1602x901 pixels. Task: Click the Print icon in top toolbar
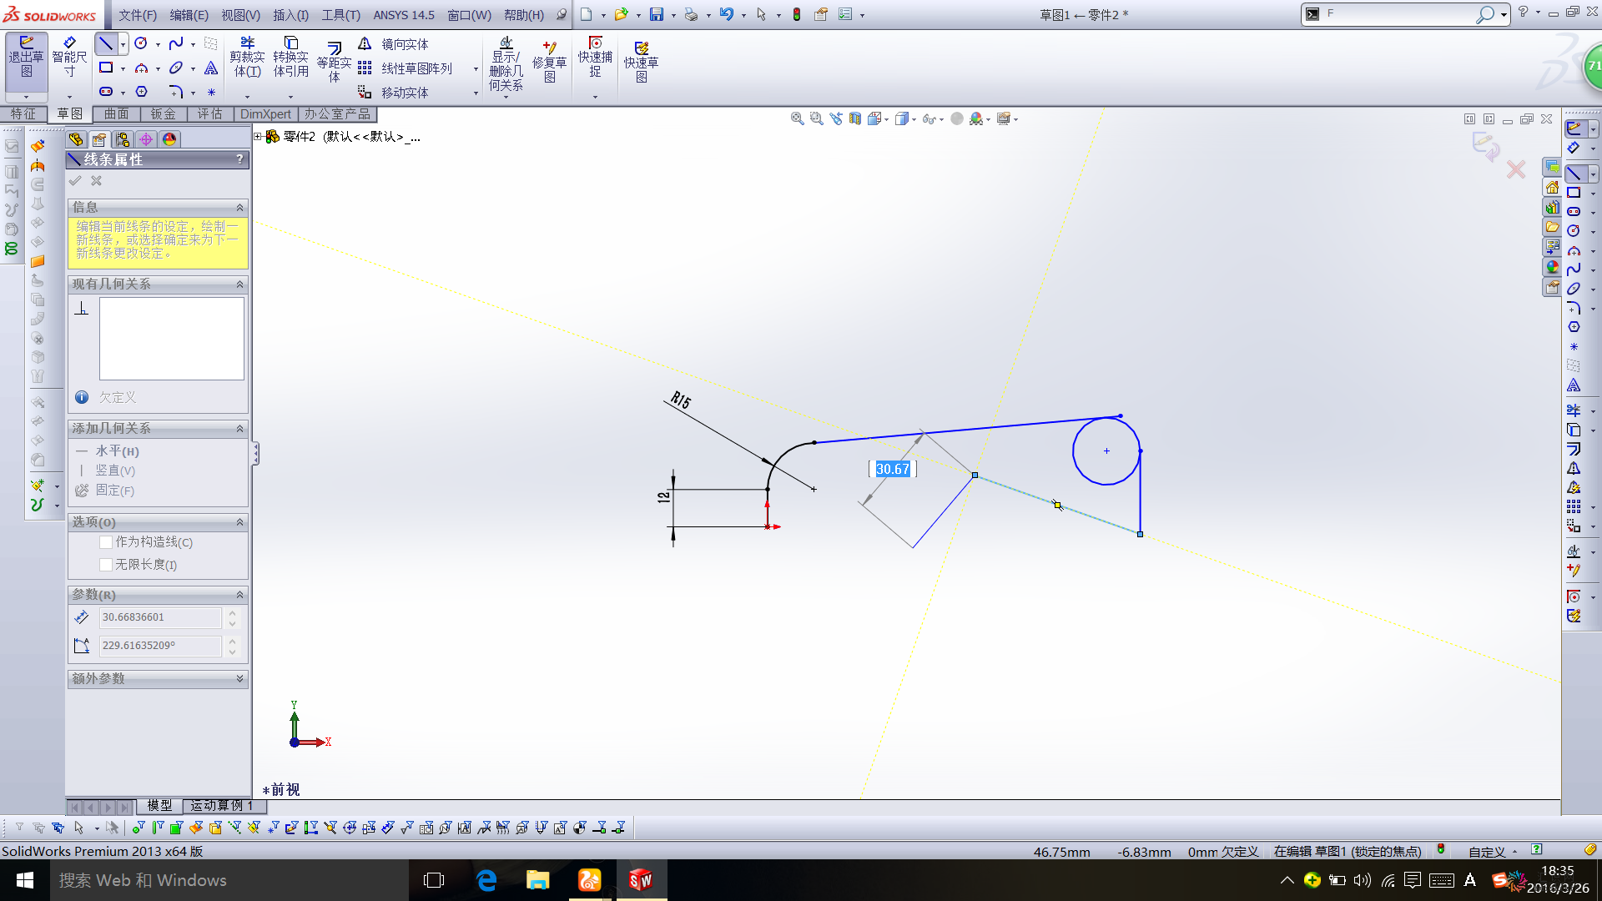coord(691,14)
